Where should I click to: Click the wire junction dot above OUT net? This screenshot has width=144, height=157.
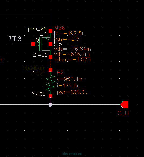(x=50, y=105)
